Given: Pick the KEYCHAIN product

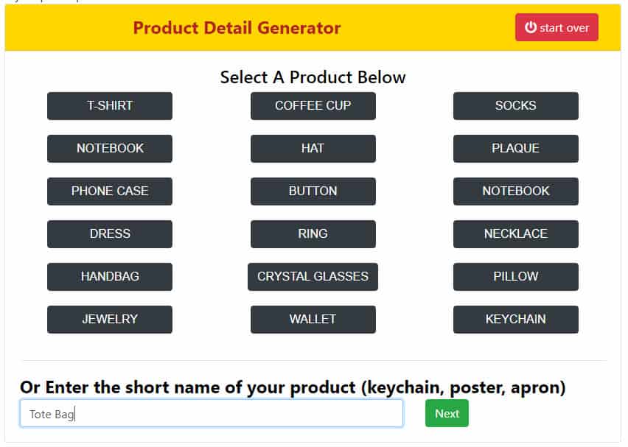Looking at the screenshot, I should coord(516,320).
